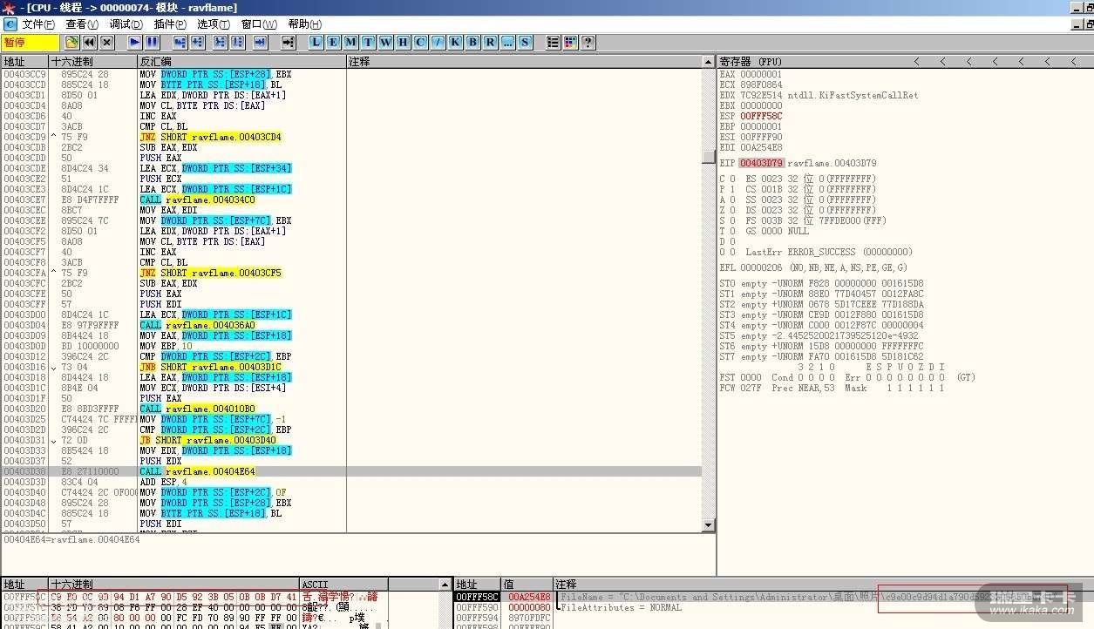Open the 调试(D) debug menu

[x=126, y=24]
